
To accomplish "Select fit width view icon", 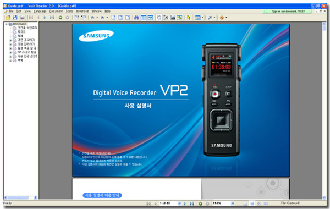I will [128, 18].
